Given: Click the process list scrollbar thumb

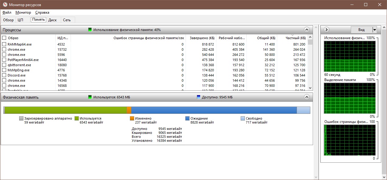Looking at the screenshot, I should 310,42.
